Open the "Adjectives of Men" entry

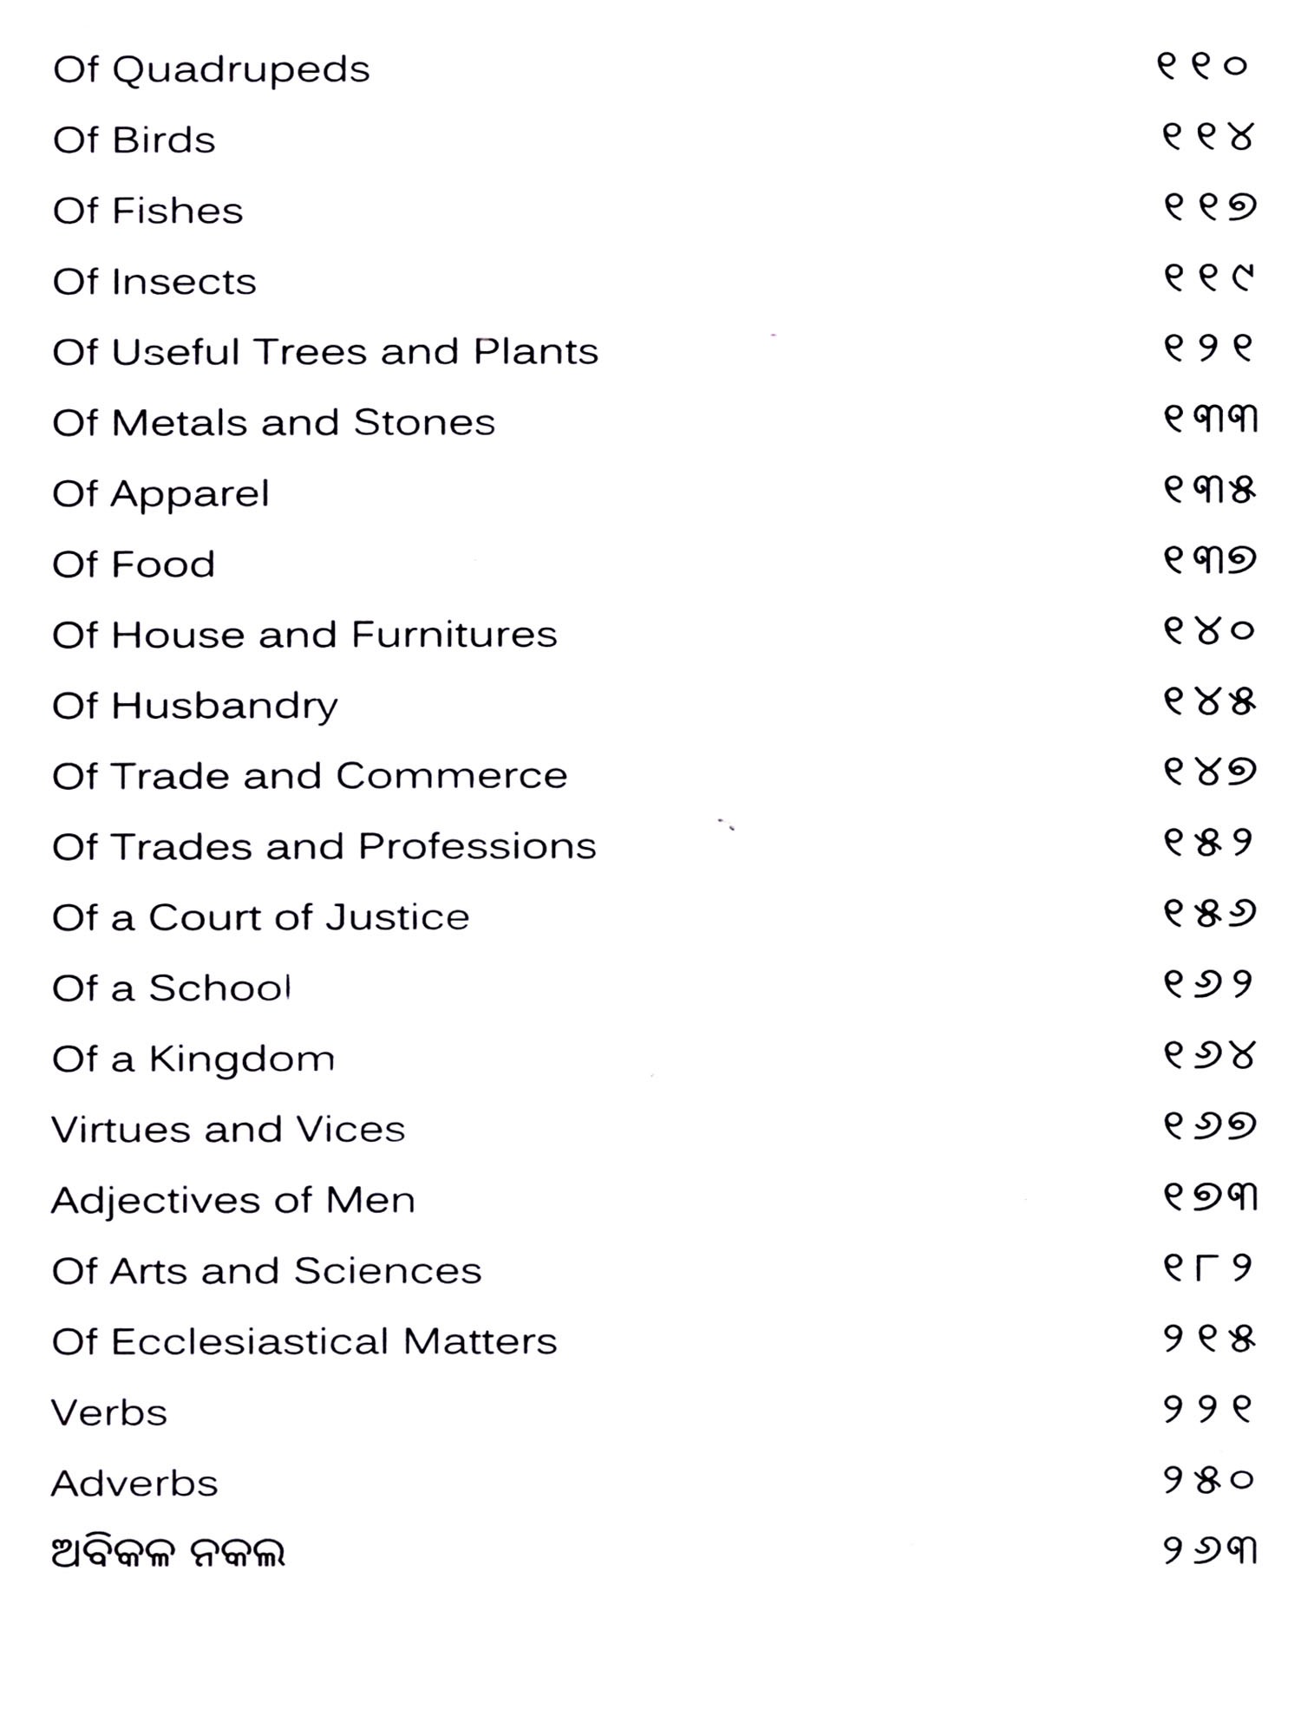pyautogui.click(x=233, y=1201)
